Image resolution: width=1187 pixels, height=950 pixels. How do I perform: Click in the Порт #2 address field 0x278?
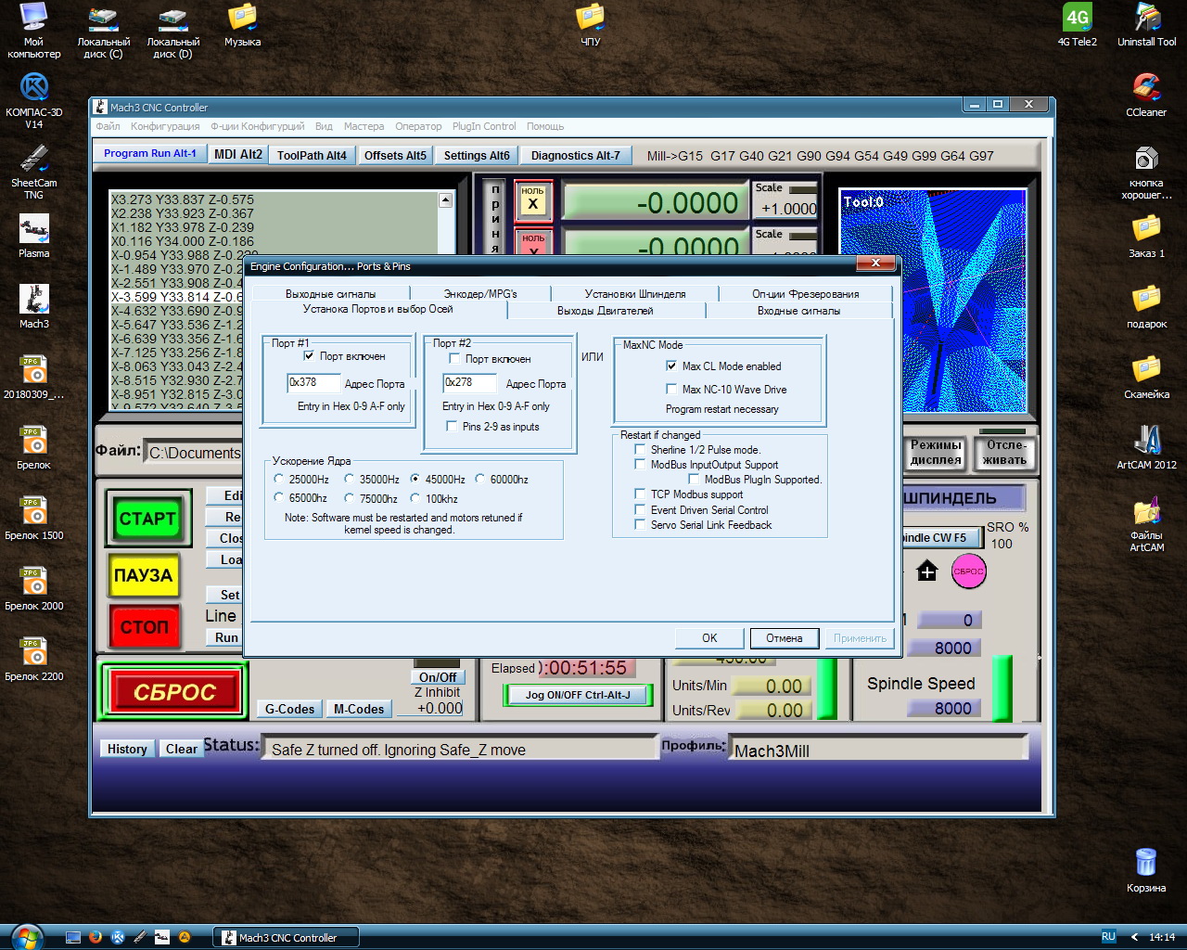coord(469,382)
